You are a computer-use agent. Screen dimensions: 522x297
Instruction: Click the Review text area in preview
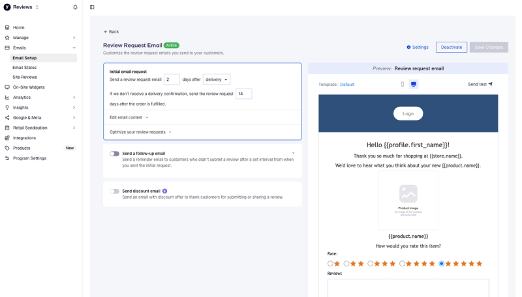[408, 288]
